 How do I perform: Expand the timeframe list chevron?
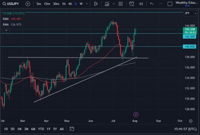[x=87, y=4]
